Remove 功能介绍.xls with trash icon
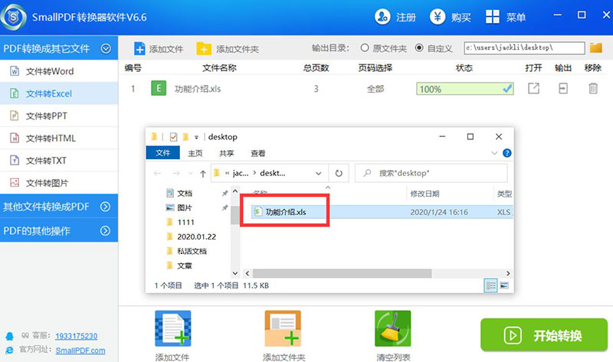The height and width of the screenshot is (362, 613). click(x=592, y=89)
